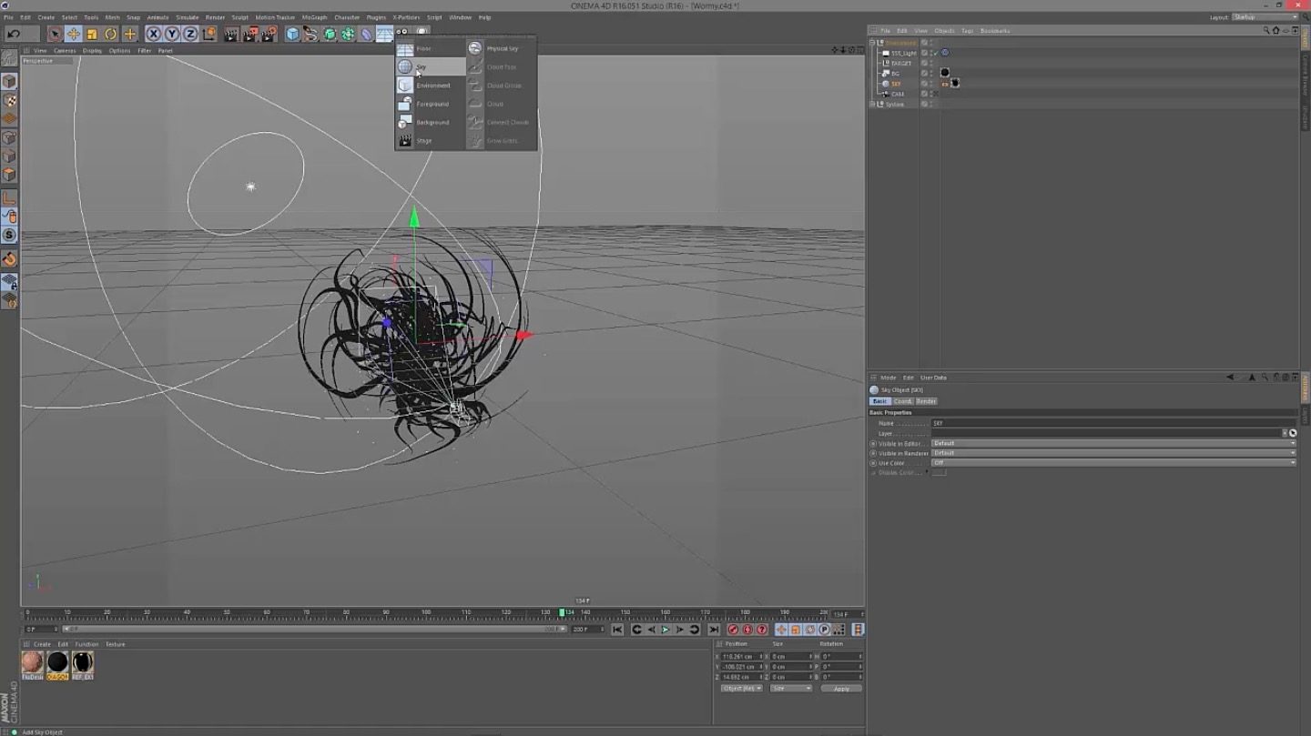
Task: Open the viewport Cameras menu
Action: point(65,51)
